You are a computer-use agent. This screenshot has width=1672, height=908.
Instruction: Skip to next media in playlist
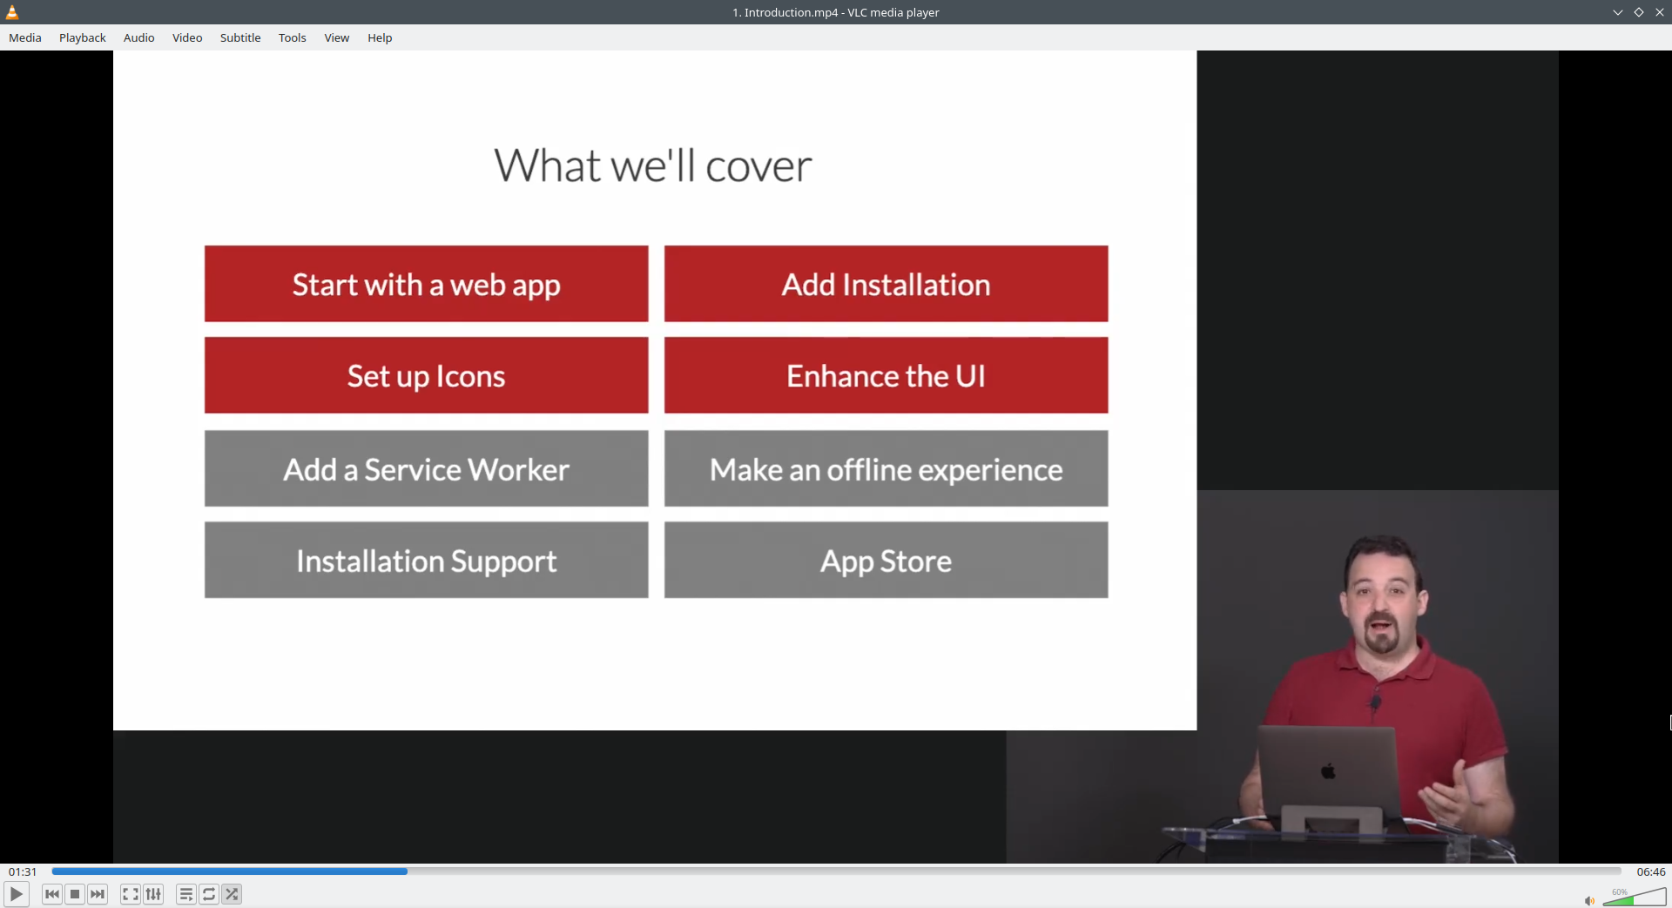[98, 894]
